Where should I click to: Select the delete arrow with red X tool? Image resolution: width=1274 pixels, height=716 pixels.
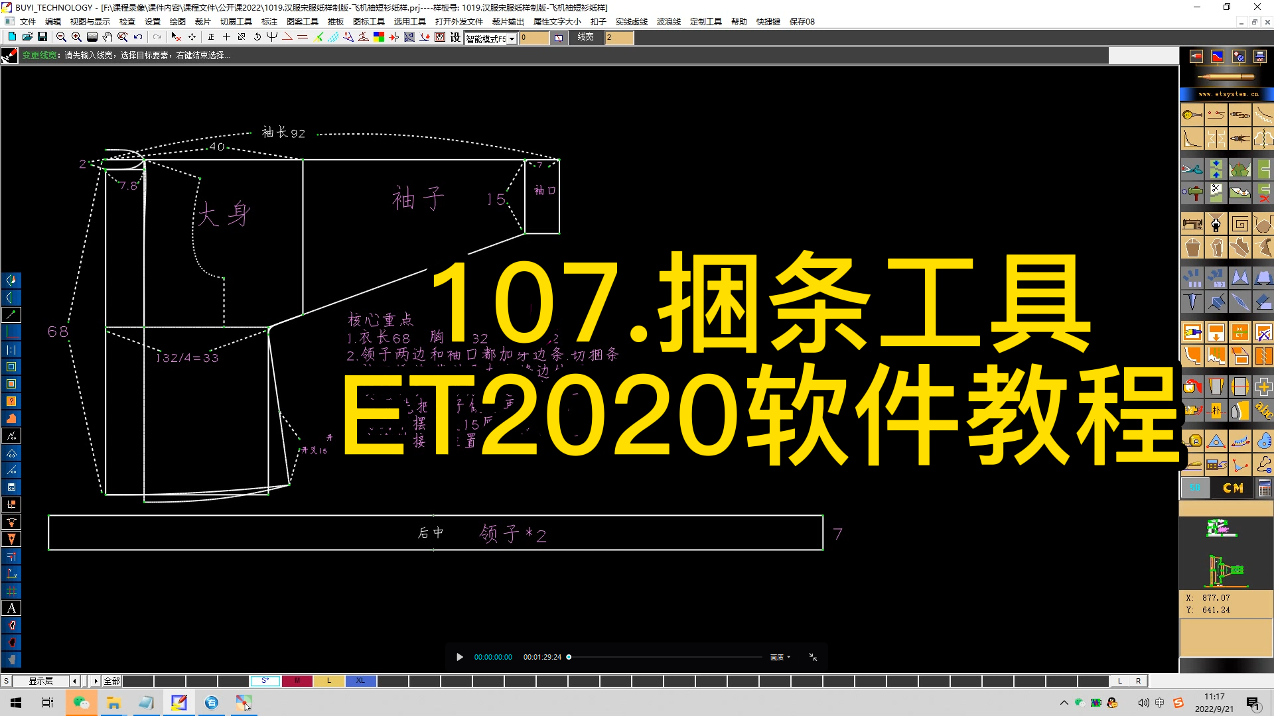[176, 37]
